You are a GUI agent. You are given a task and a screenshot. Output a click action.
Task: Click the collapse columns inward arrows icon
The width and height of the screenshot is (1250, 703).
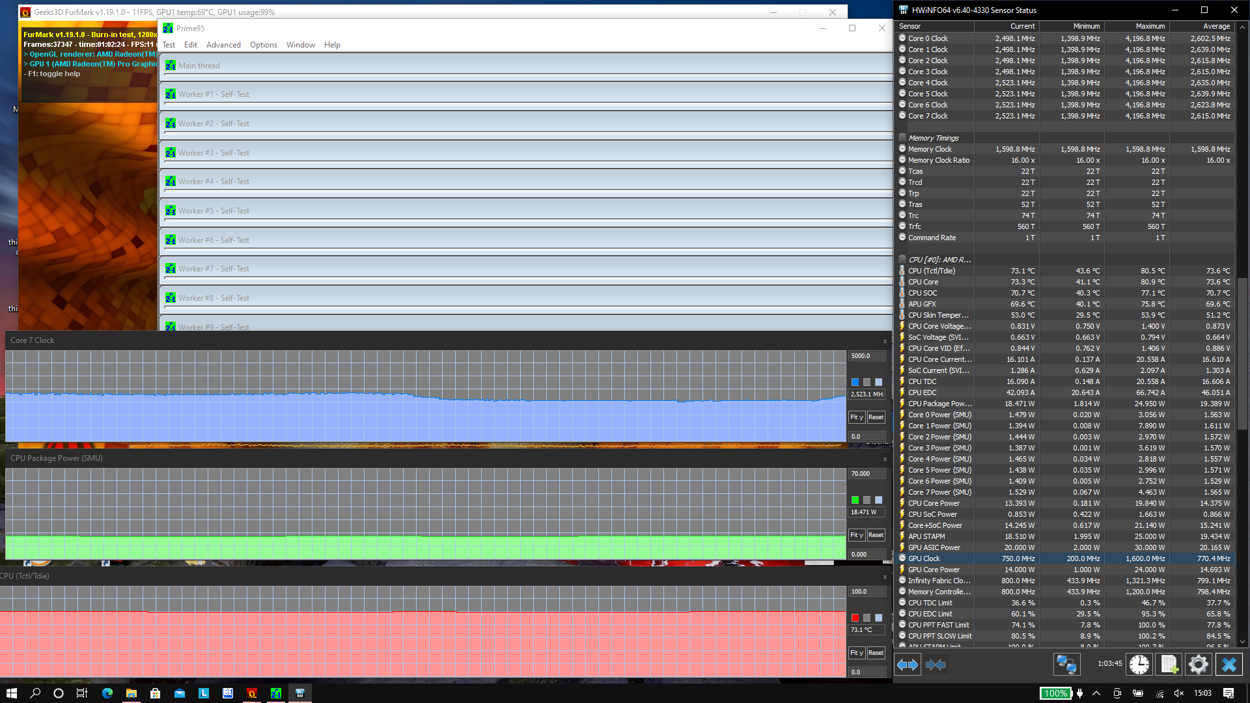click(x=936, y=665)
